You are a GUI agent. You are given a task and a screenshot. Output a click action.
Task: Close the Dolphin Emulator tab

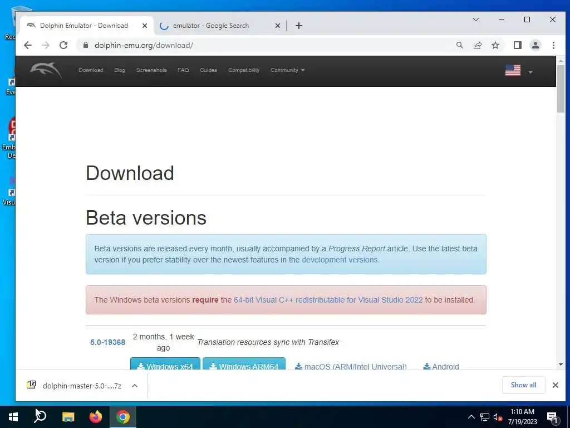145,26
